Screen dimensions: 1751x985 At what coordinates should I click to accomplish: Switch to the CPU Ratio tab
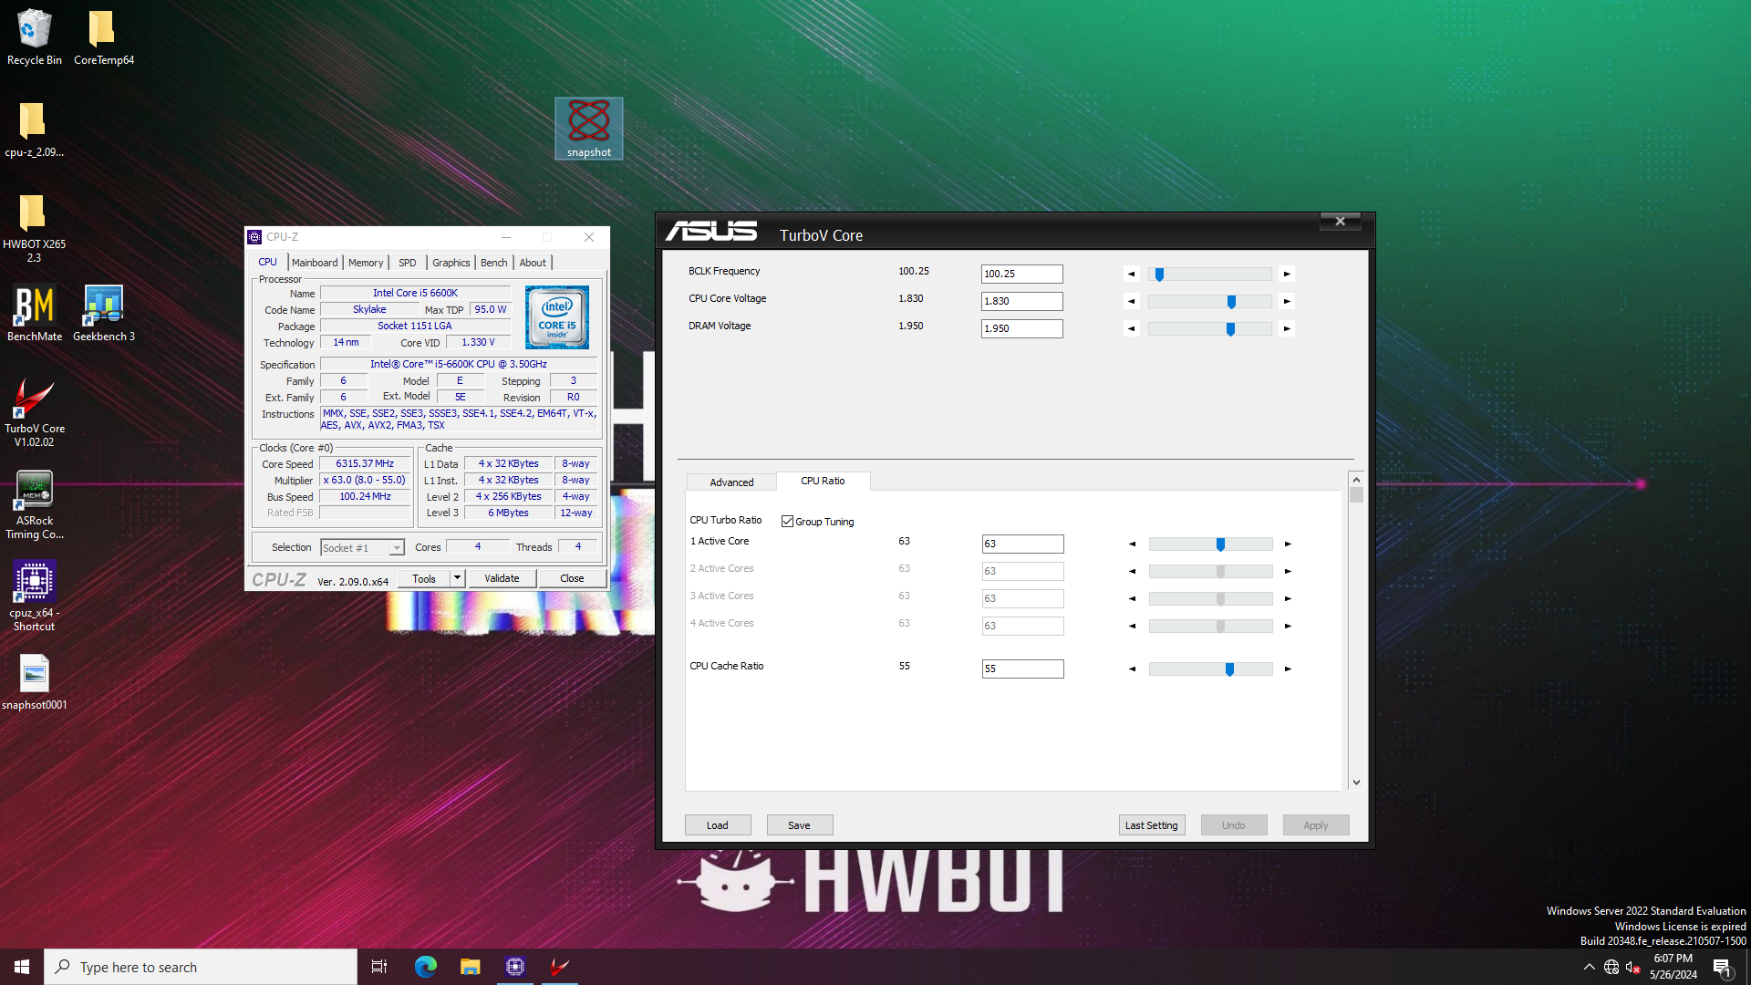823,481
